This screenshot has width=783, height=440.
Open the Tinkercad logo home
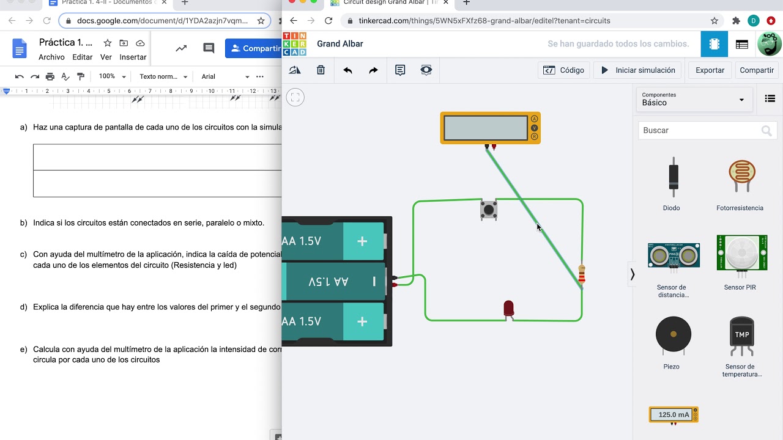[x=295, y=44]
